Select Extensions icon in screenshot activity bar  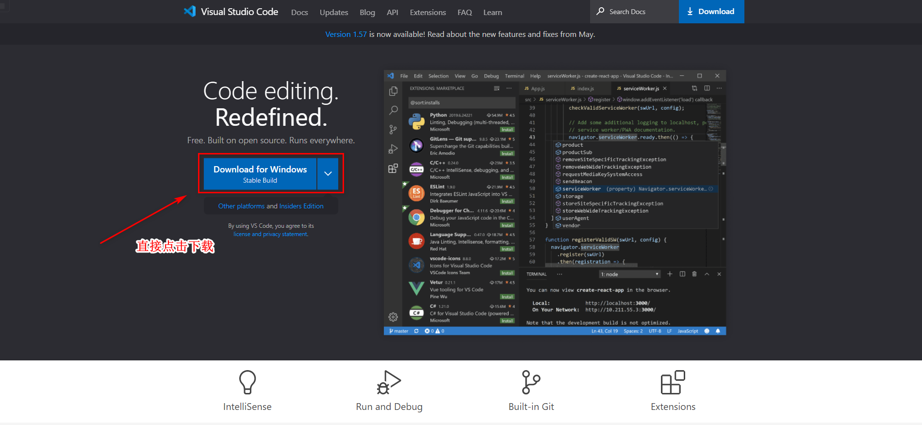[393, 169]
